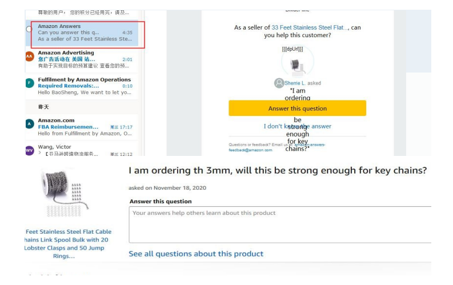The height and width of the screenshot is (285, 453).
Task: Click the teal F avatar for Fulfilment email
Action: (30, 83)
